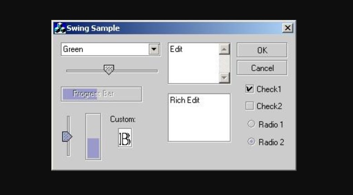Uncheck the Check1 checkbox
The height and width of the screenshot is (195, 353).
click(x=249, y=89)
